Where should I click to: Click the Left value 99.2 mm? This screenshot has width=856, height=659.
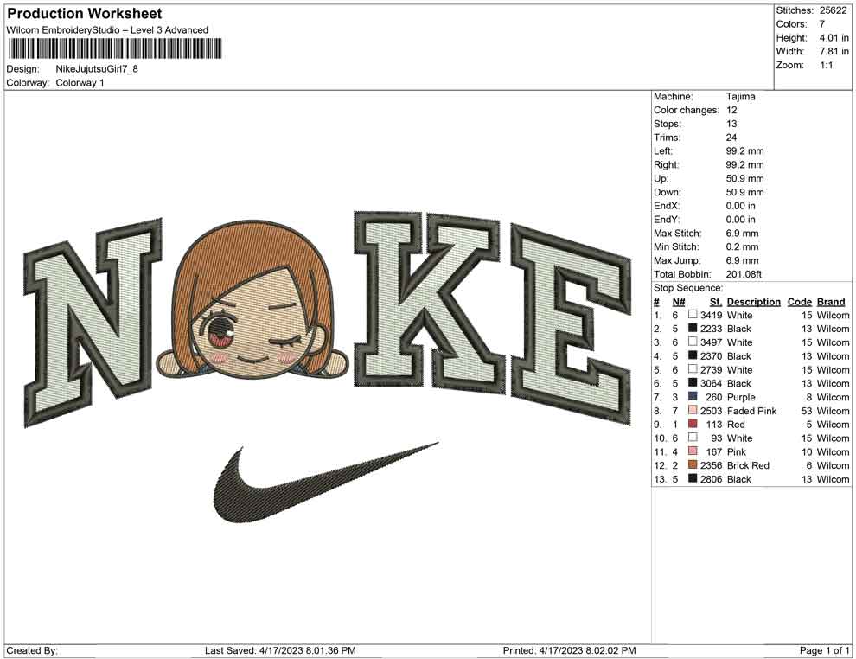(x=744, y=151)
